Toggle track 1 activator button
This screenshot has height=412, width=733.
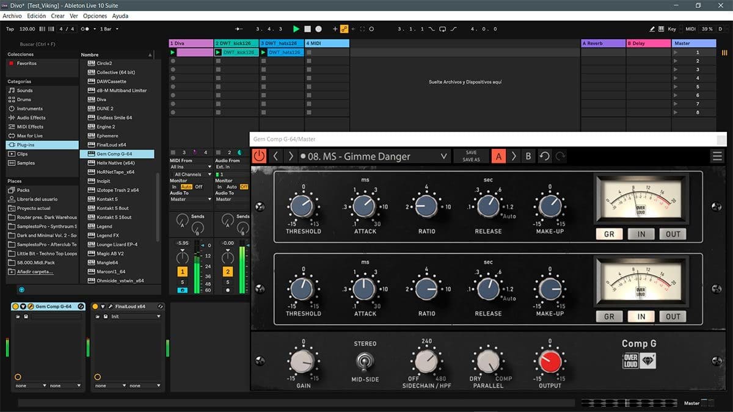[182, 272]
